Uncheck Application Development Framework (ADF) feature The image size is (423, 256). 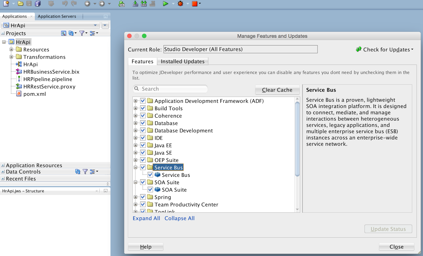click(143, 101)
